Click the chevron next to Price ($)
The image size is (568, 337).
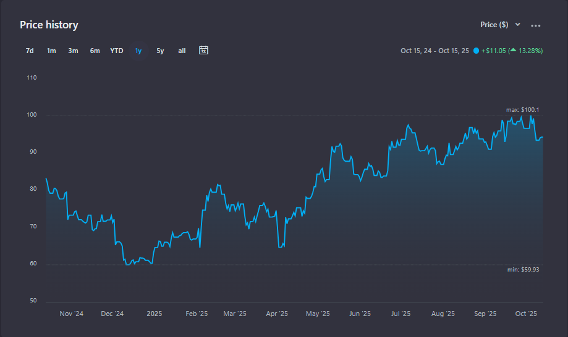[518, 25]
